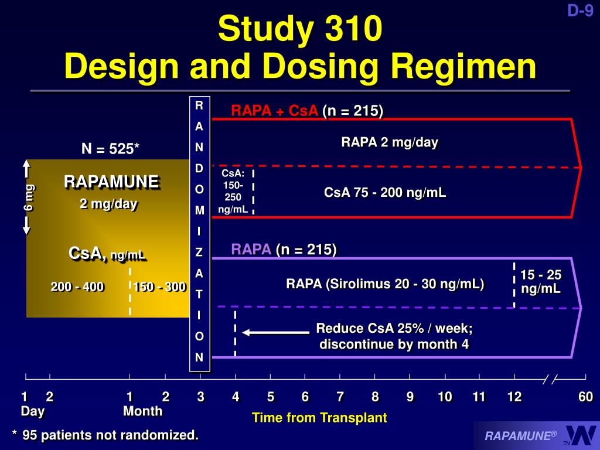The image size is (600, 450).
Task: Click timeline label month 9
Action: (410, 397)
